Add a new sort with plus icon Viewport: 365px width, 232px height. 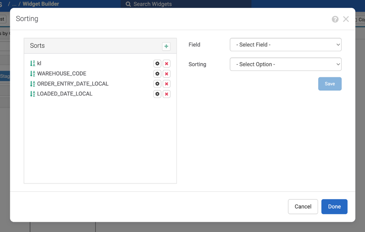click(x=166, y=46)
